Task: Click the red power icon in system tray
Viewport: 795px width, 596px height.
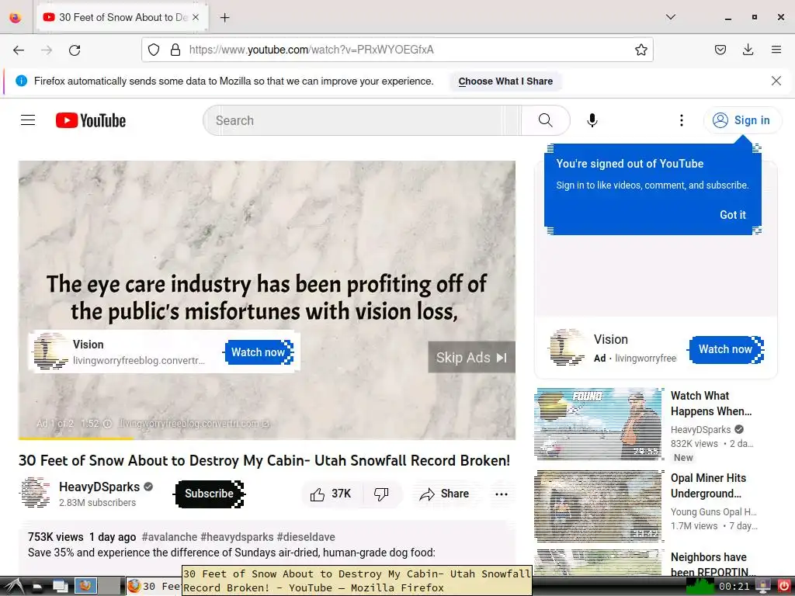Action: (x=783, y=587)
